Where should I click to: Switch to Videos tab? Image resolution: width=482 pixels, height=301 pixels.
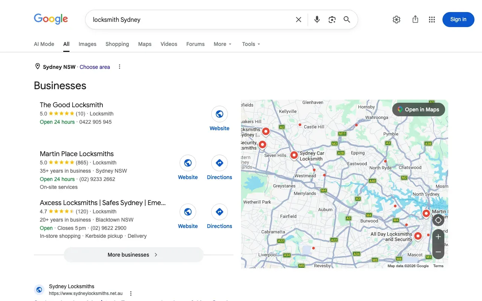tap(169, 44)
